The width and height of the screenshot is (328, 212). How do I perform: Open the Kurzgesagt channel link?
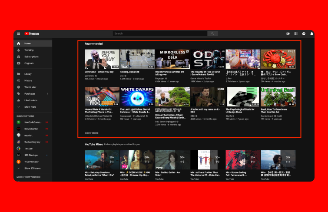[133, 116]
